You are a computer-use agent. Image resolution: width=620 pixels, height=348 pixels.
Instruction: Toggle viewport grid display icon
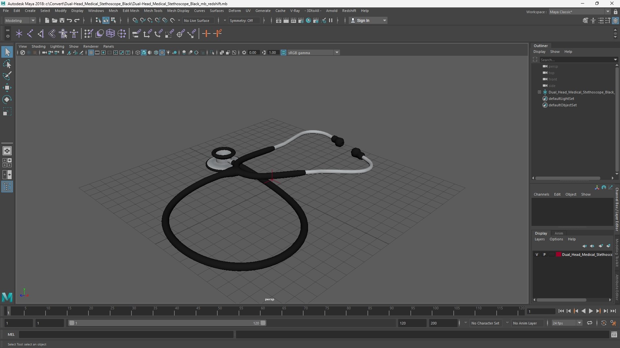91,53
